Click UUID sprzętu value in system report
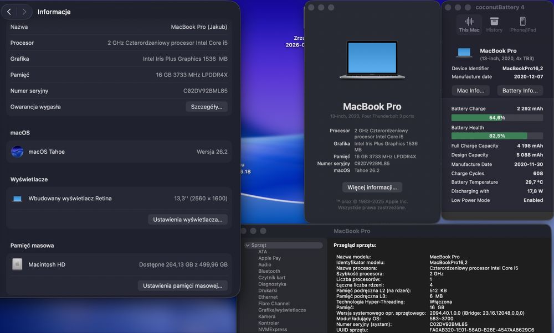 [482, 330]
